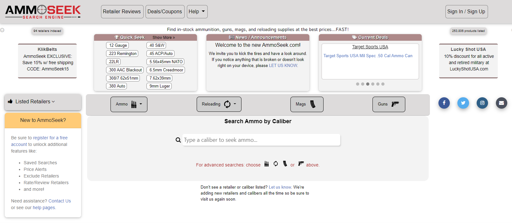
Task: Expand the Help dropdown
Action: (197, 12)
